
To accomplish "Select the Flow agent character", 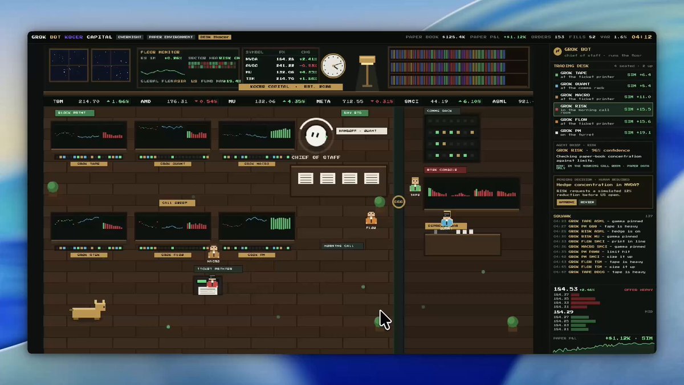I will tap(371, 218).
